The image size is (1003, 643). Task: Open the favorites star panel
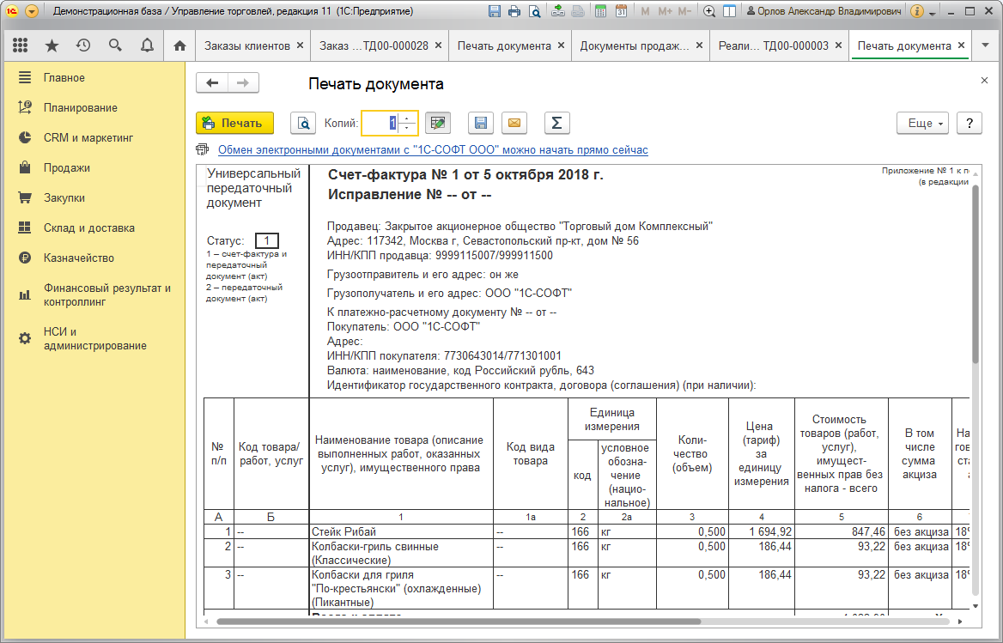coord(52,45)
